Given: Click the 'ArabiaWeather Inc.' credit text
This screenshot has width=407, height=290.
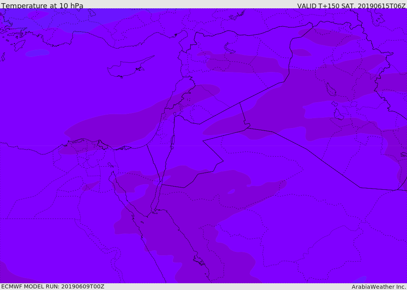Looking at the screenshot, I should tap(379, 287).
